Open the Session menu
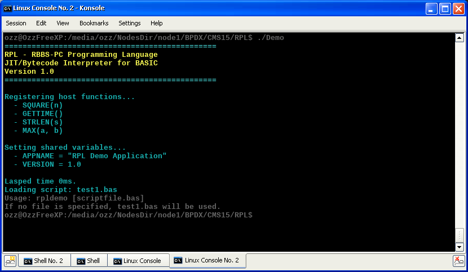Image resolution: width=468 pixels, height=272 pixels. pyautogui.click(x=16, y=23)
